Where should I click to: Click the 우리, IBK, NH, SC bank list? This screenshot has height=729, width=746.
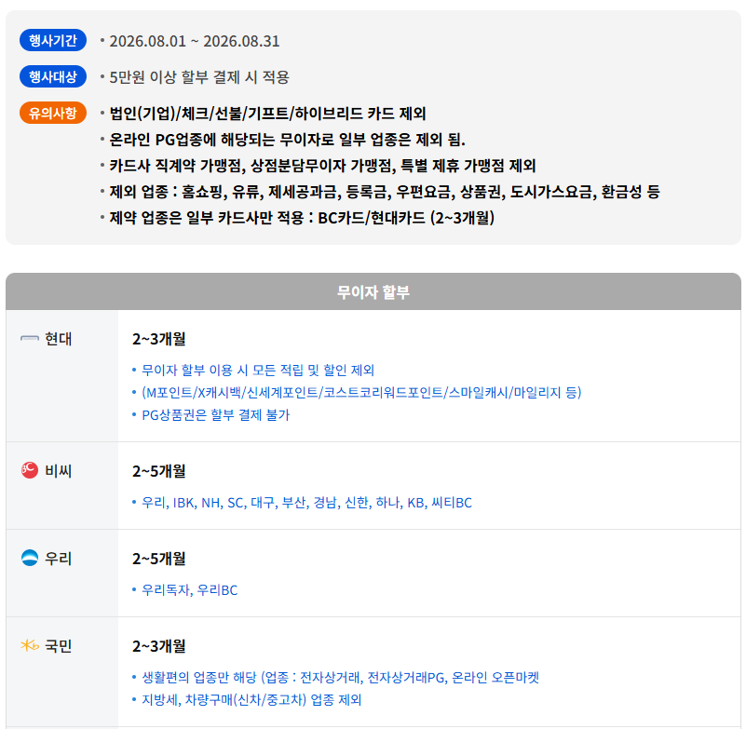point(306,502)
